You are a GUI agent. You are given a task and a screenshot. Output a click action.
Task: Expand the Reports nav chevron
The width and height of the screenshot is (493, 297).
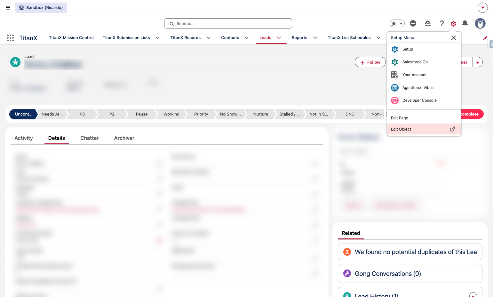coord(315,38)
